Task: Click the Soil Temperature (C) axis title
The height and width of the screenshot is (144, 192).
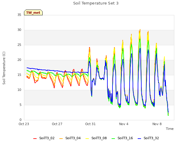Action: [x=4, y=68]
